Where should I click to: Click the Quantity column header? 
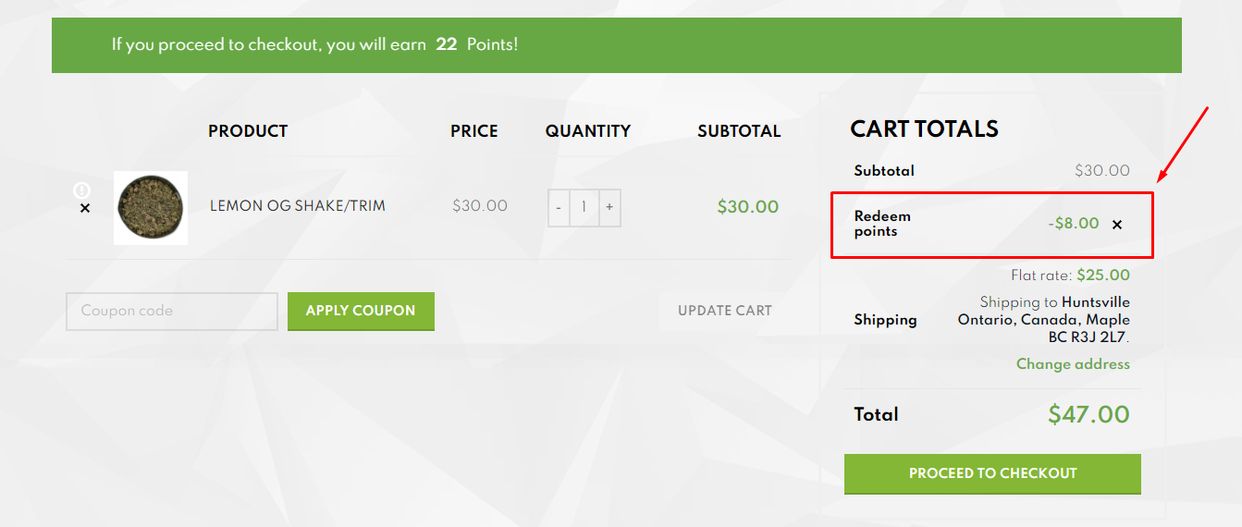pyautogui.click(x=587, y=131)
